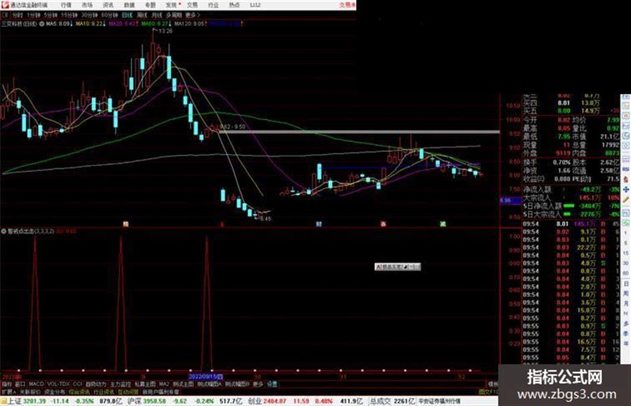Click the indicator settings circle beside stock name

point(42,24)
